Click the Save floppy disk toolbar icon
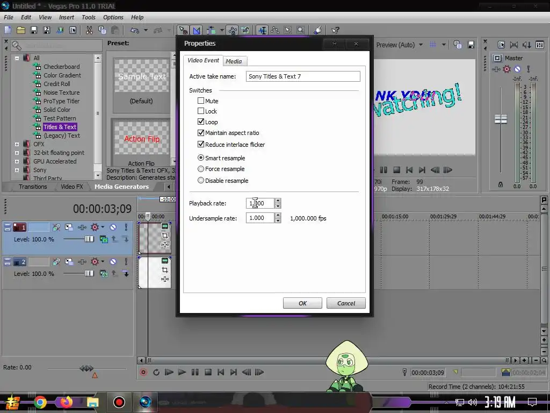This screenshot has height=413, width=550. coord(34,30)
